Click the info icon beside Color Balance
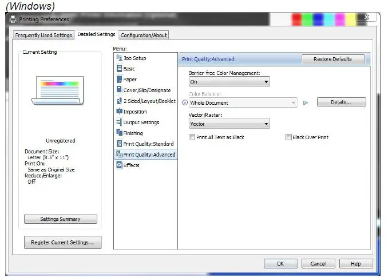This screenshot has height=277, width=392. (184, 102)
